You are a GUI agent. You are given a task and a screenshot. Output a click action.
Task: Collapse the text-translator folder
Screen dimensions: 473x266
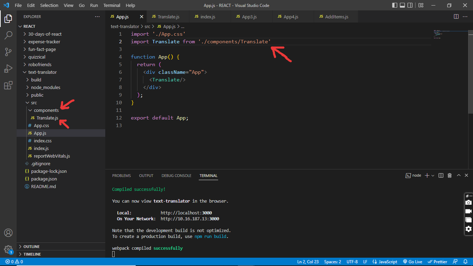click(x=61, y=72)
